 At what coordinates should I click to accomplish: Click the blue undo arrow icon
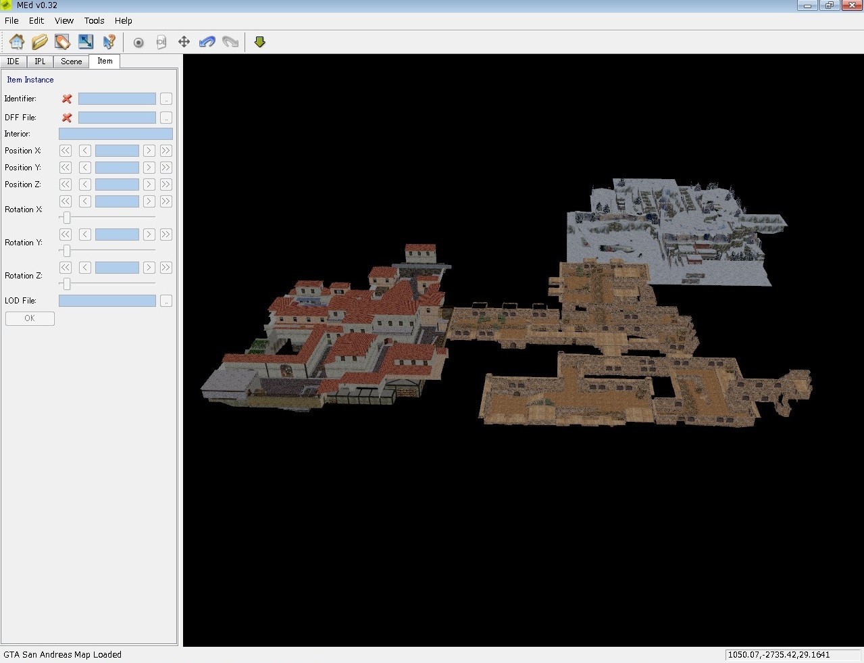click(x=207, y=42)
